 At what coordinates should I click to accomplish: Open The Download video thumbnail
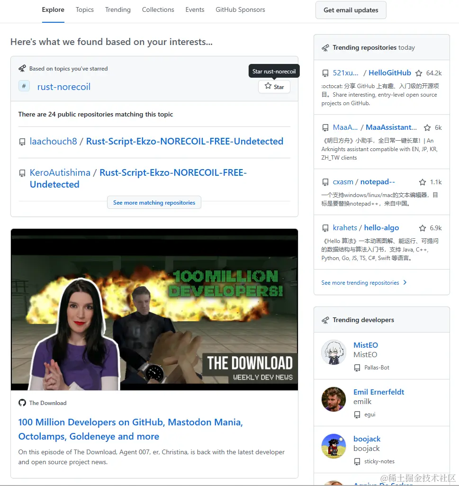click(154, 310)
